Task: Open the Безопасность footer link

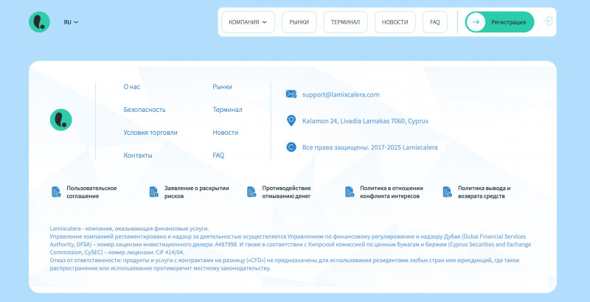Action: [x=145, y=110]
